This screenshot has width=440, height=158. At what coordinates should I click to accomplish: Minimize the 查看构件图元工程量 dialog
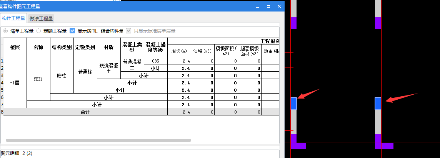pos(258,6)
